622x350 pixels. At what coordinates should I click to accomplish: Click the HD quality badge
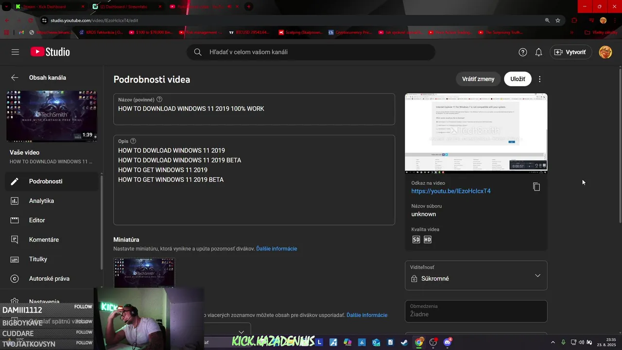point(428,240)
